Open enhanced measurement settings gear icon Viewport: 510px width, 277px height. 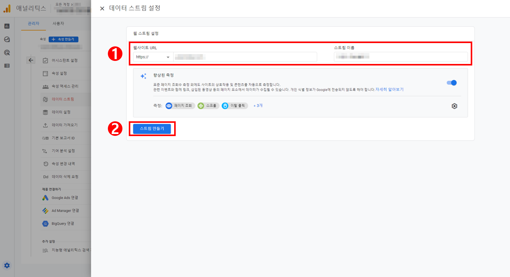pos(454,106)
